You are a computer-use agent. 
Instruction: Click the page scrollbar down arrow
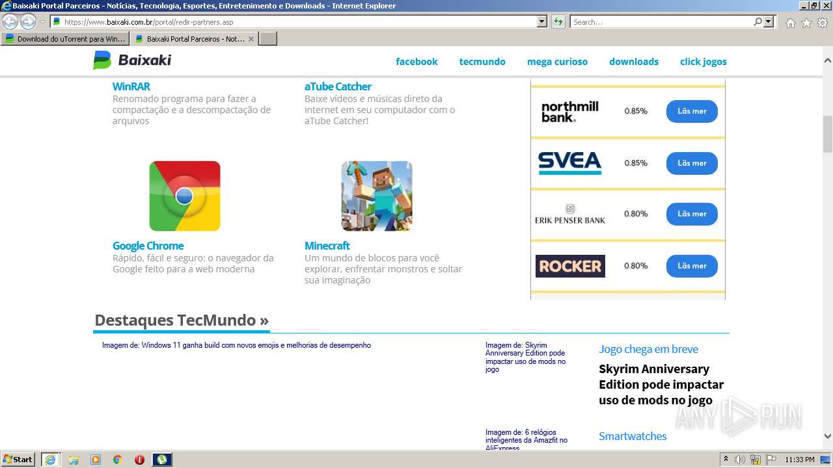click(827, 436)
